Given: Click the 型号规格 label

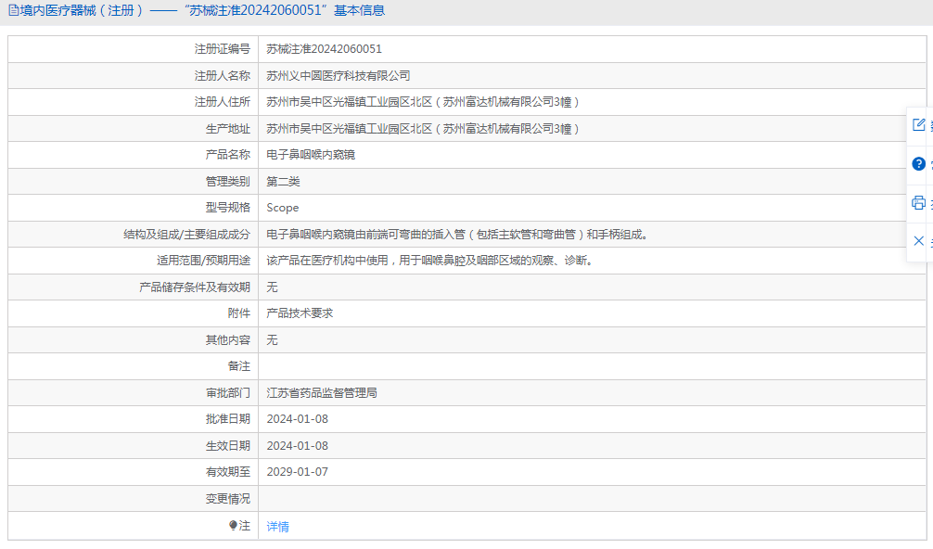Looking at the screenshot, I should pos(228,208).
